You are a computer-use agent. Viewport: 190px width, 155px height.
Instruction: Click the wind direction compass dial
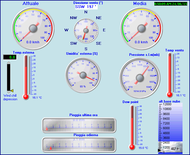[86, 30]
